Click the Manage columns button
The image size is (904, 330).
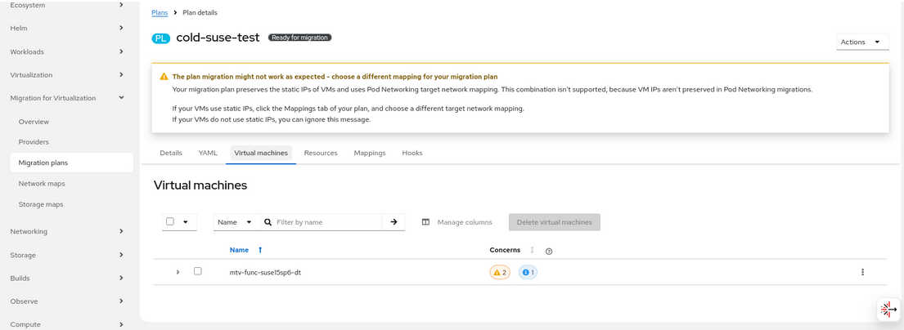(457, 222)
